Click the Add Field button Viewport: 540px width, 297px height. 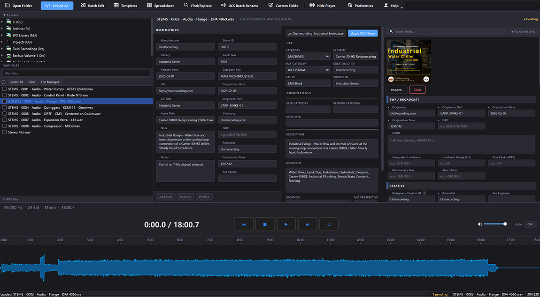166,197
